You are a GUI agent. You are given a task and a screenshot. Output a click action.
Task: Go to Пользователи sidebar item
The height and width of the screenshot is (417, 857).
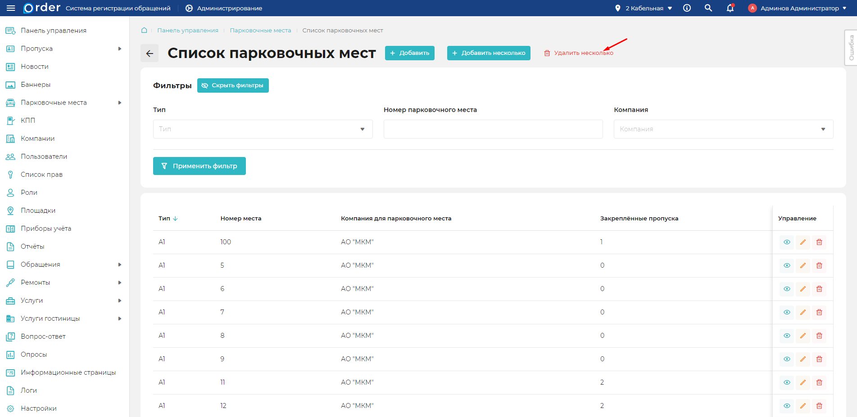44,157
